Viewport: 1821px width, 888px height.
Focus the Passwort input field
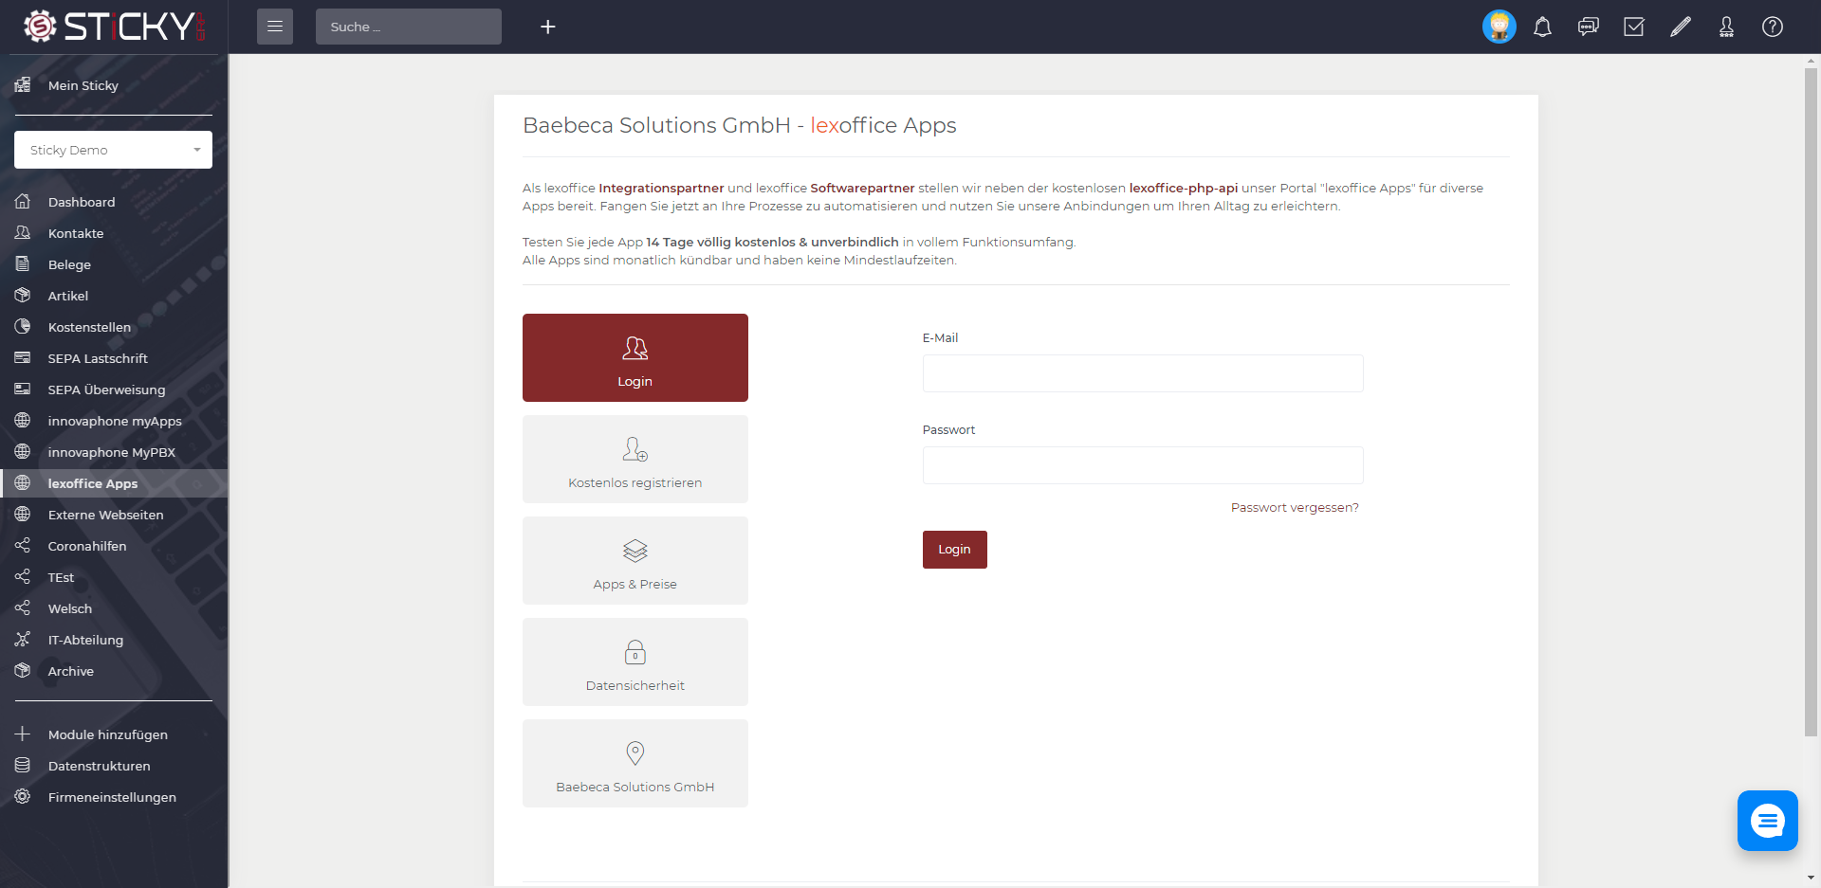pyautogui.click(x=1143, y=465)
